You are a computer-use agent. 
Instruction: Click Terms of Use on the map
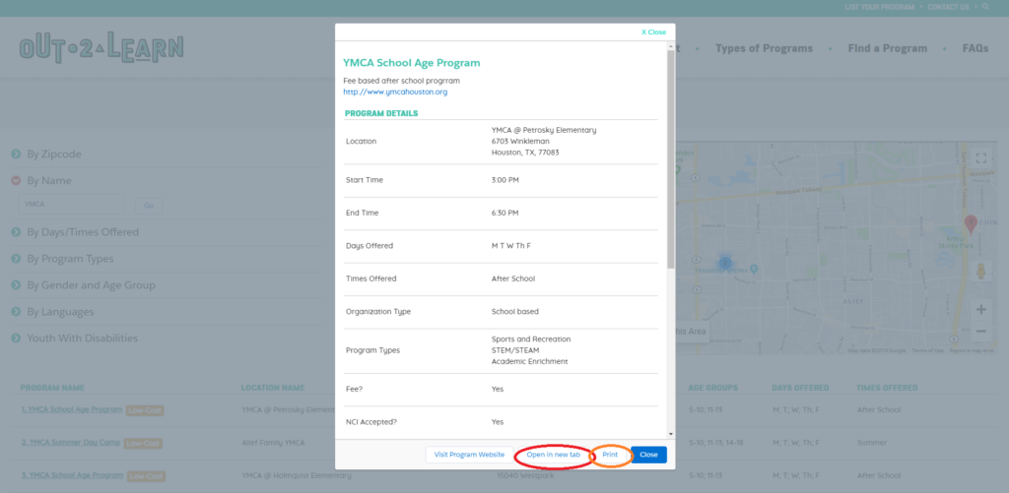point(928,351)
